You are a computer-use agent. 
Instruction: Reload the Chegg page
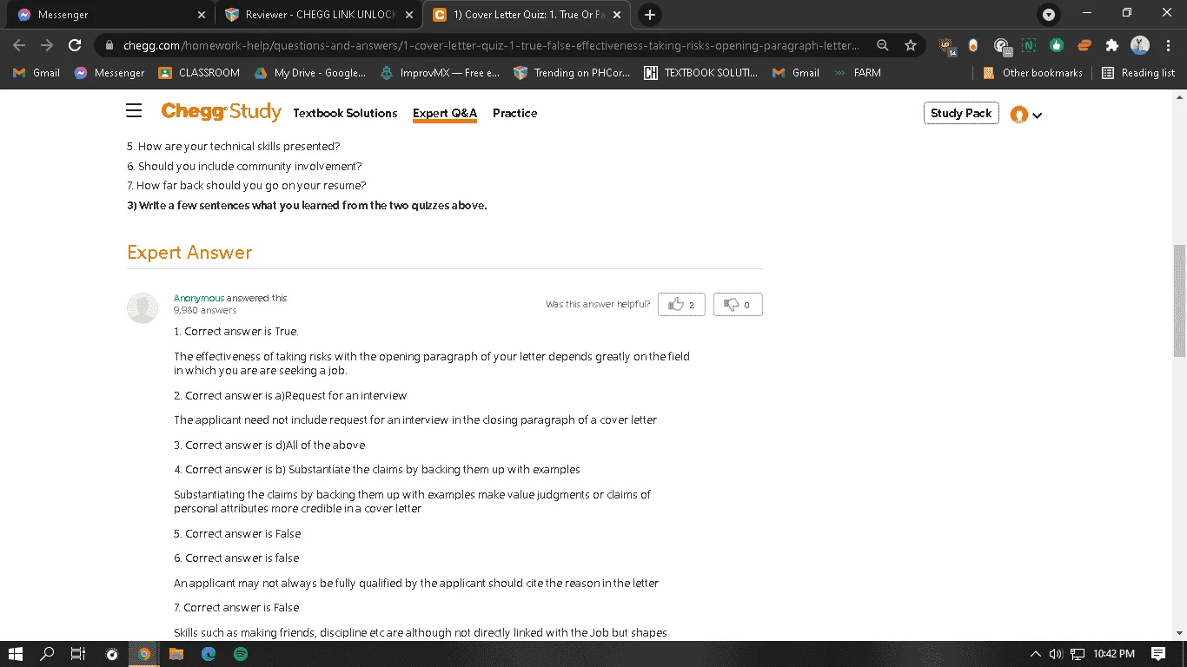point(75,45)
